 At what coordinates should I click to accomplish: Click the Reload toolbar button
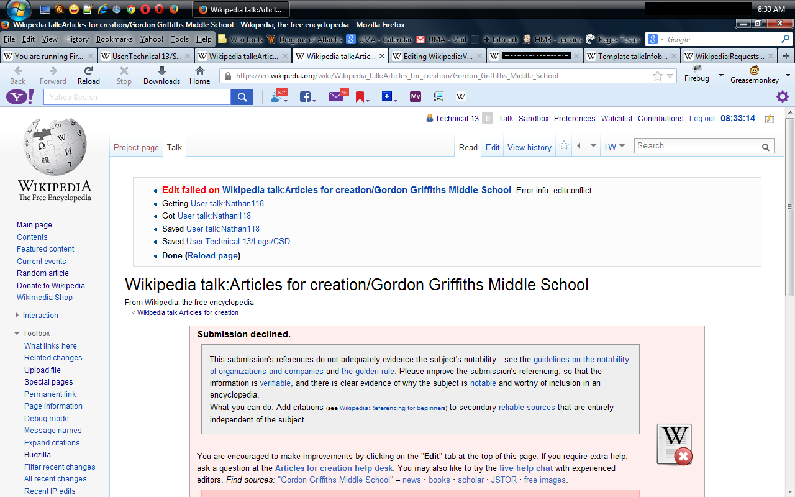coord(88,76)
